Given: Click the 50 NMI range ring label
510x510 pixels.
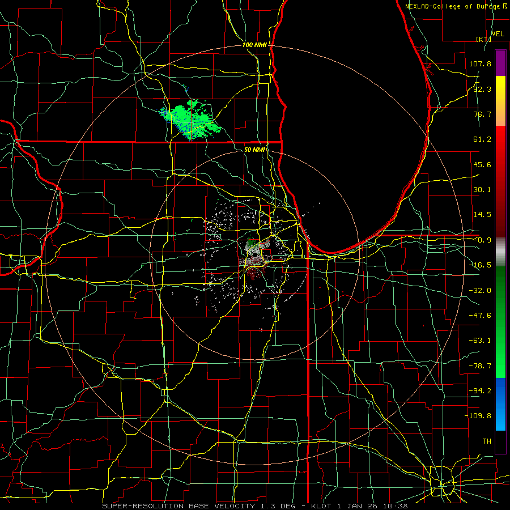Looking at the screenshot, I should (x=254, y=150).
